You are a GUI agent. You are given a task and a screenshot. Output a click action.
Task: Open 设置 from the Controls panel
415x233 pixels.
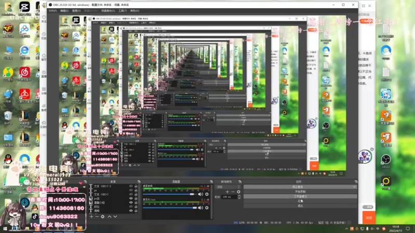[x=300, y=201]
